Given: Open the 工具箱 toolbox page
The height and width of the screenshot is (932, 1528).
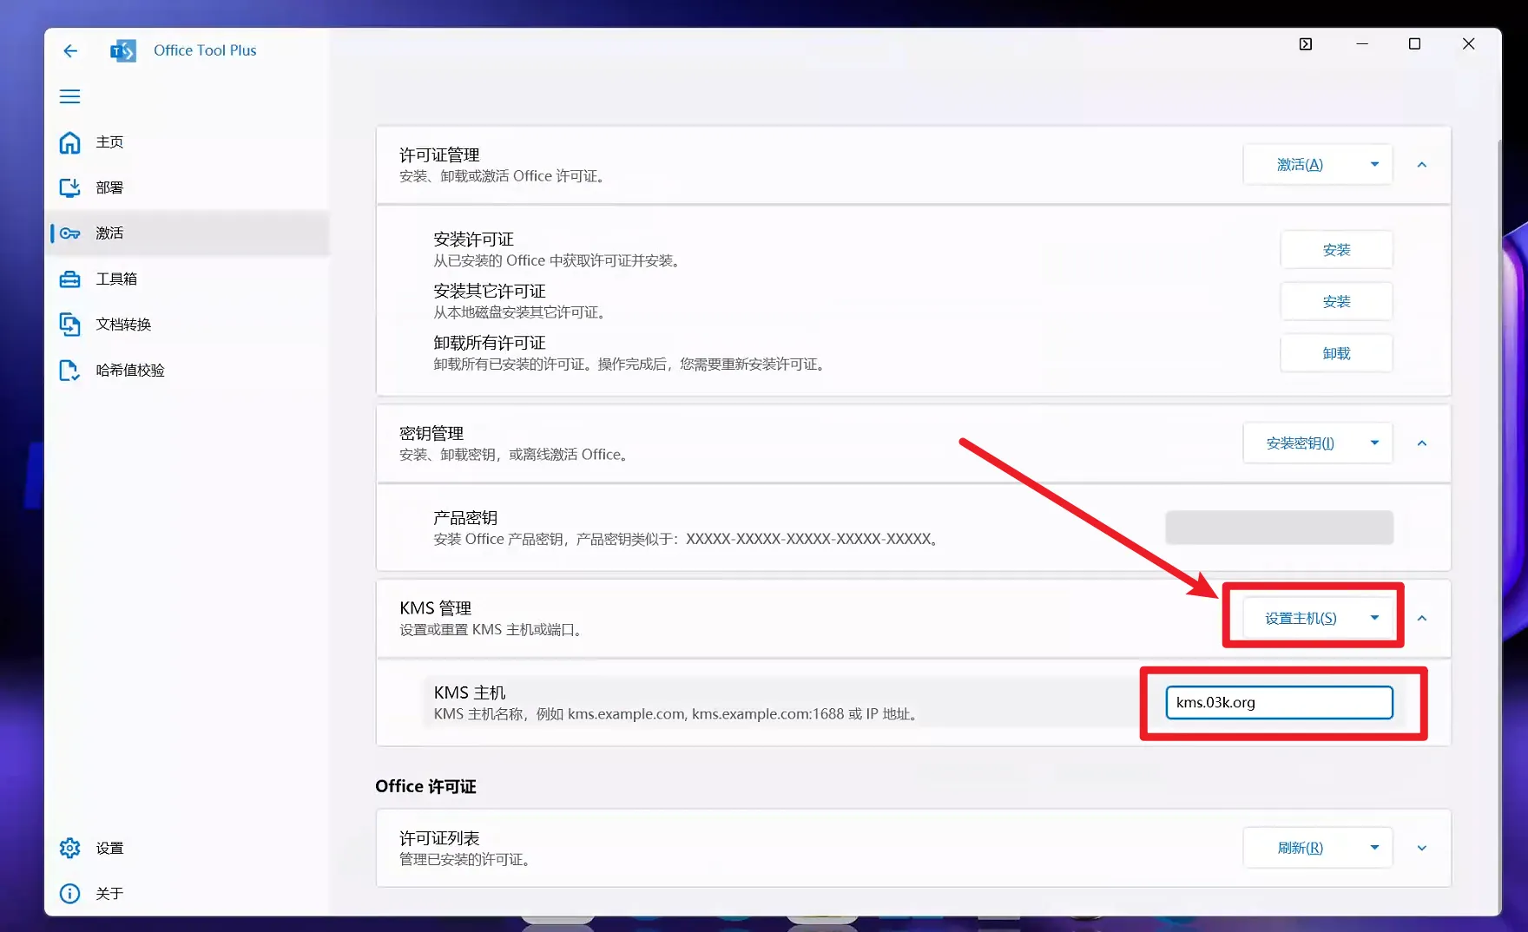Looking at the screenshot, I should click(x=187, y=279).
